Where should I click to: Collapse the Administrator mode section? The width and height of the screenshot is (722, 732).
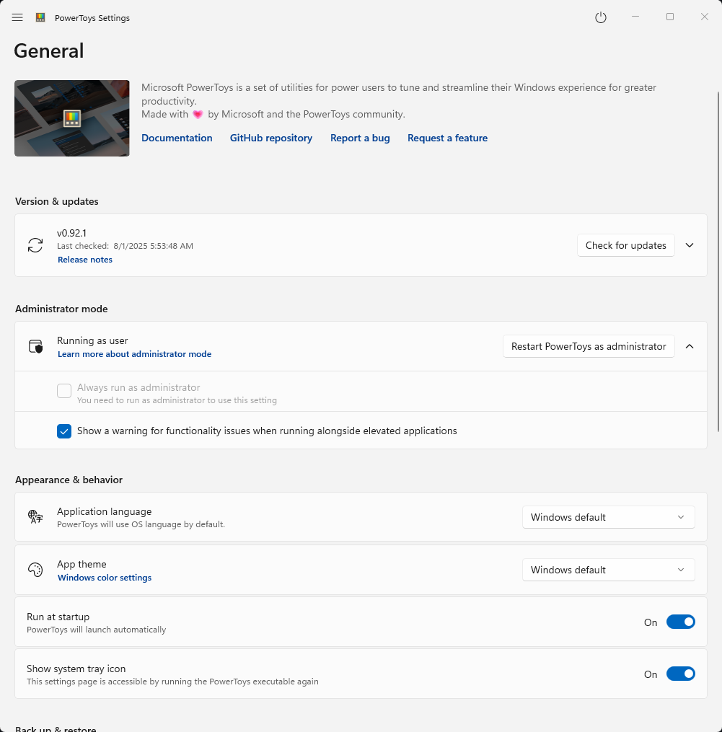[x=689, y=346]
